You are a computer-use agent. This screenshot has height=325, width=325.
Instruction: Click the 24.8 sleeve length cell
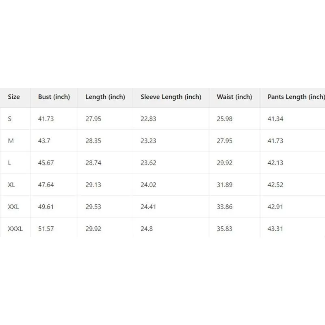[x=147, y=228]
